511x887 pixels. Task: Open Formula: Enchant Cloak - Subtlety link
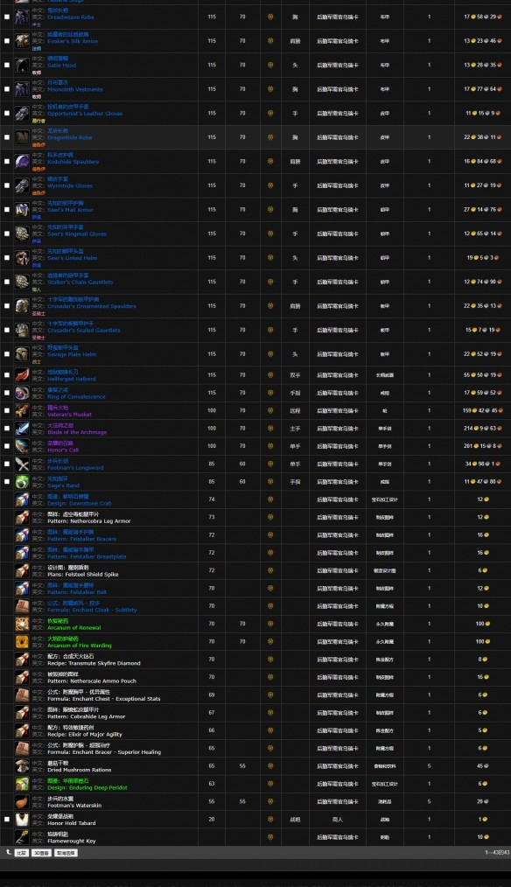tap(92, 610)
